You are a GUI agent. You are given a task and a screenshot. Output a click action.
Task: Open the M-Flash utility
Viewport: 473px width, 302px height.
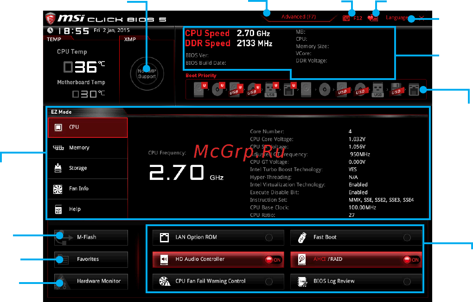tap(91, 237)
